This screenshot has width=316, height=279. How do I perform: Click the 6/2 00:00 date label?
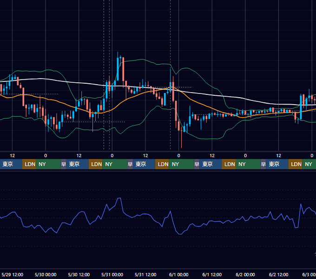point(245,274)
